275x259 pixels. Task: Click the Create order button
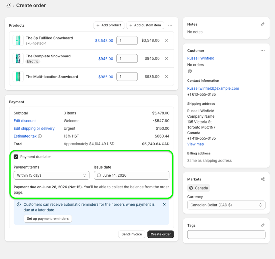pos(161,234)
